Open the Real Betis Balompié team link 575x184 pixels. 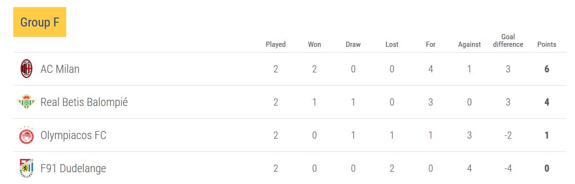click(x=84, y=102)
